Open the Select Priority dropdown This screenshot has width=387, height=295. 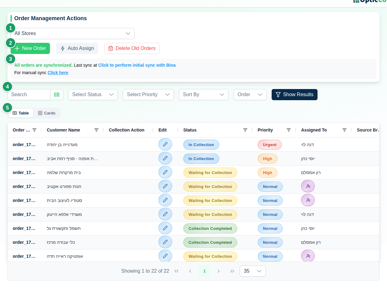point(148,95)
